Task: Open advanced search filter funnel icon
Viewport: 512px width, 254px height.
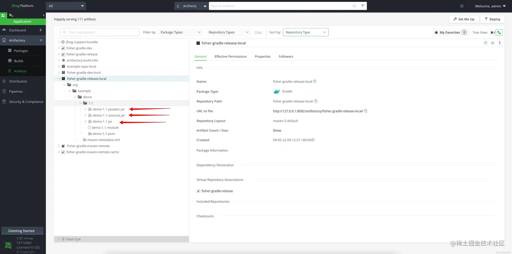Action: (363, 6)
